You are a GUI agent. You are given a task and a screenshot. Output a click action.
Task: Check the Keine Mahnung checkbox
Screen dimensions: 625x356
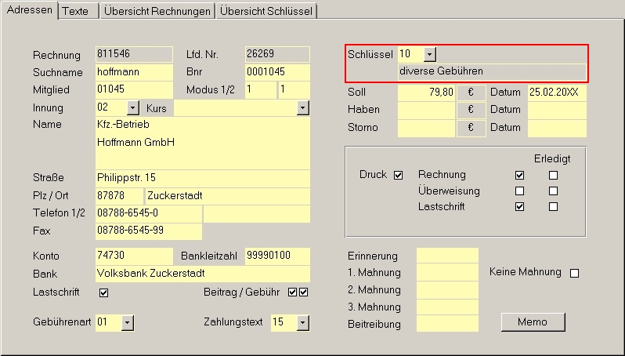pyautogui.click(x=574, y=273)
